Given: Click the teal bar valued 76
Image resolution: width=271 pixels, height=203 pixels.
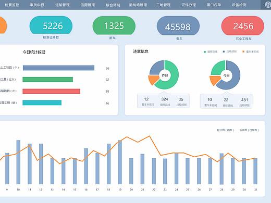Looking at the screenshot, I should pos(42,103).
